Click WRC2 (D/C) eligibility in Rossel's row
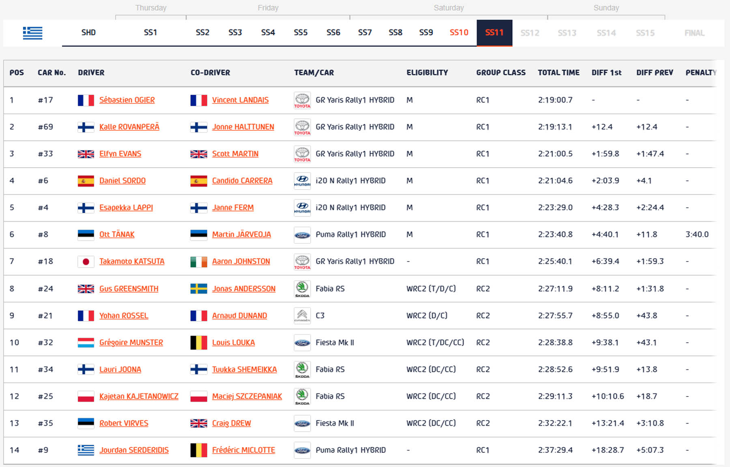 pyautogui.click(x=427, y=316)
